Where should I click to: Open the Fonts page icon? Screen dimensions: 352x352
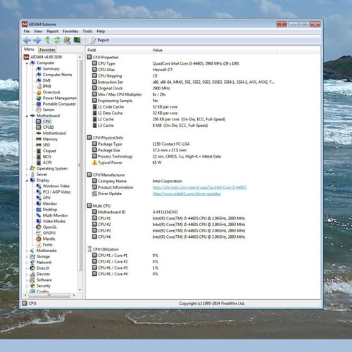(x=39, y=245)
